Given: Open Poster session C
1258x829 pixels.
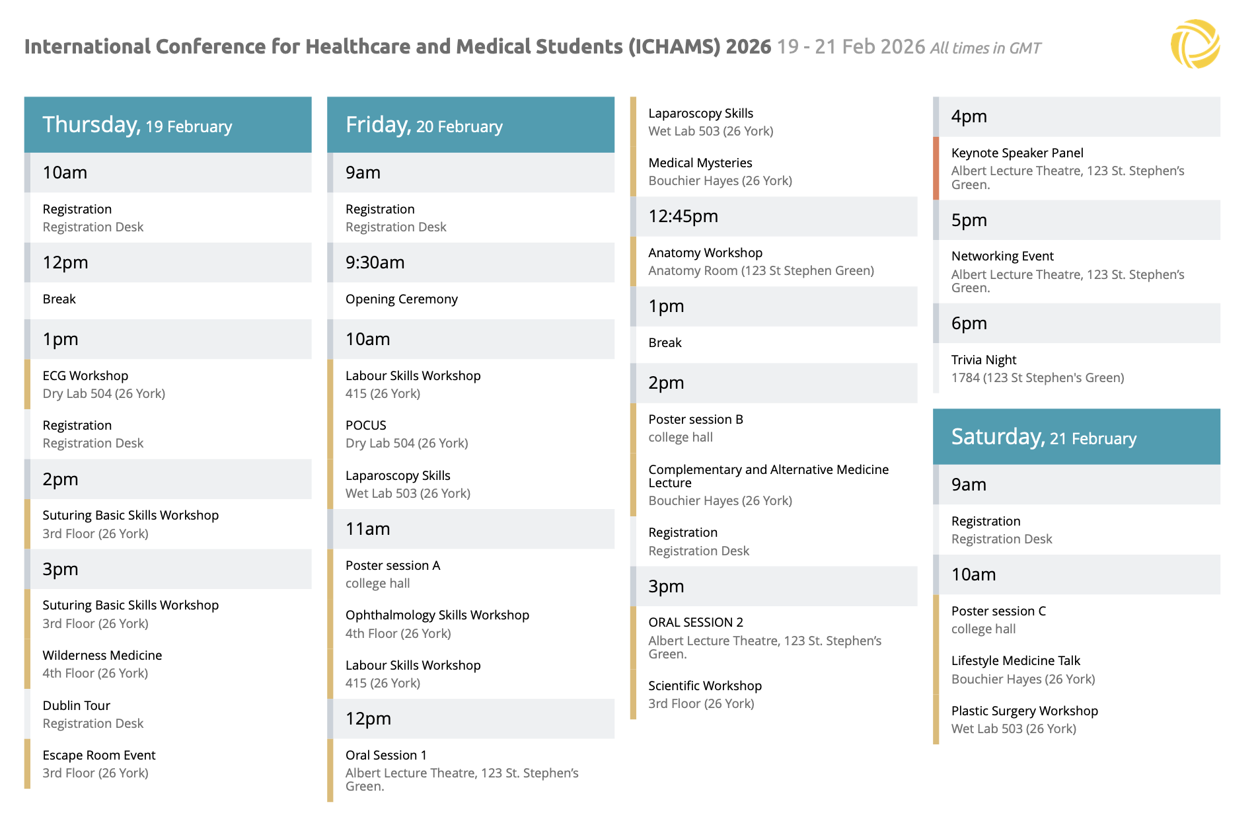Looking at the screenshot, I should 1076,619.
